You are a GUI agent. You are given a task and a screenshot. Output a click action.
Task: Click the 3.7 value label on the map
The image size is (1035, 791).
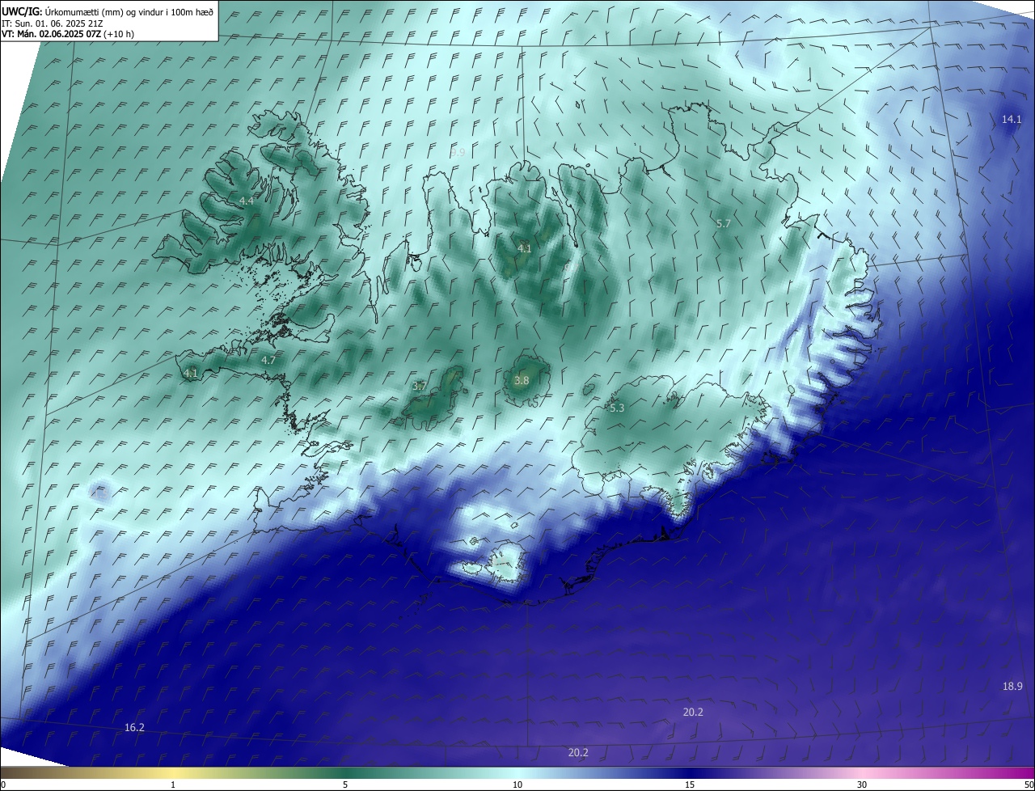click(420, 387)
